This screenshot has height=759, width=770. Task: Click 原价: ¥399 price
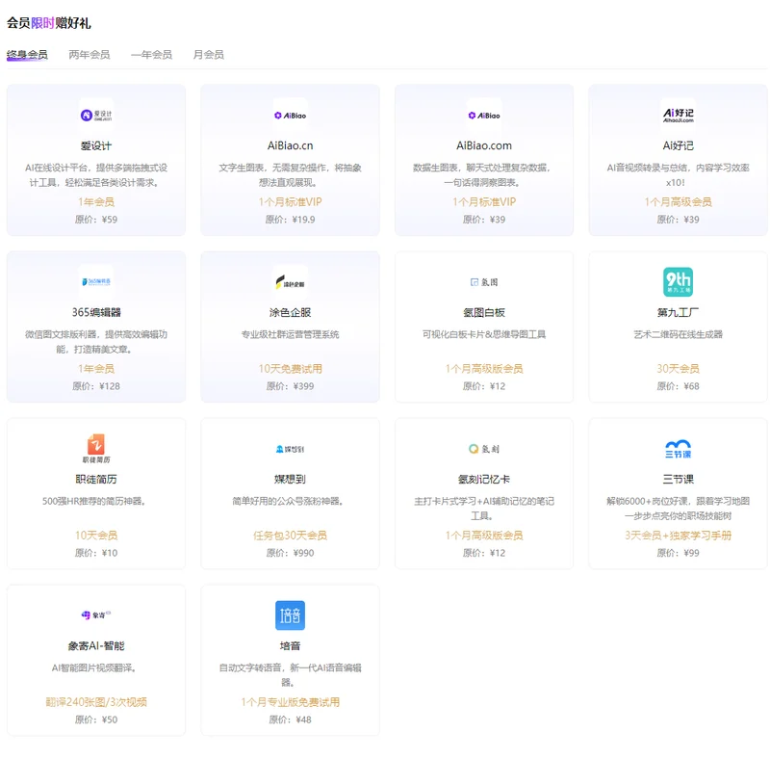pos(290,386)
